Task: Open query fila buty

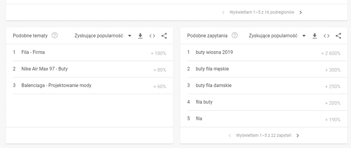Action: click(204, 102)
